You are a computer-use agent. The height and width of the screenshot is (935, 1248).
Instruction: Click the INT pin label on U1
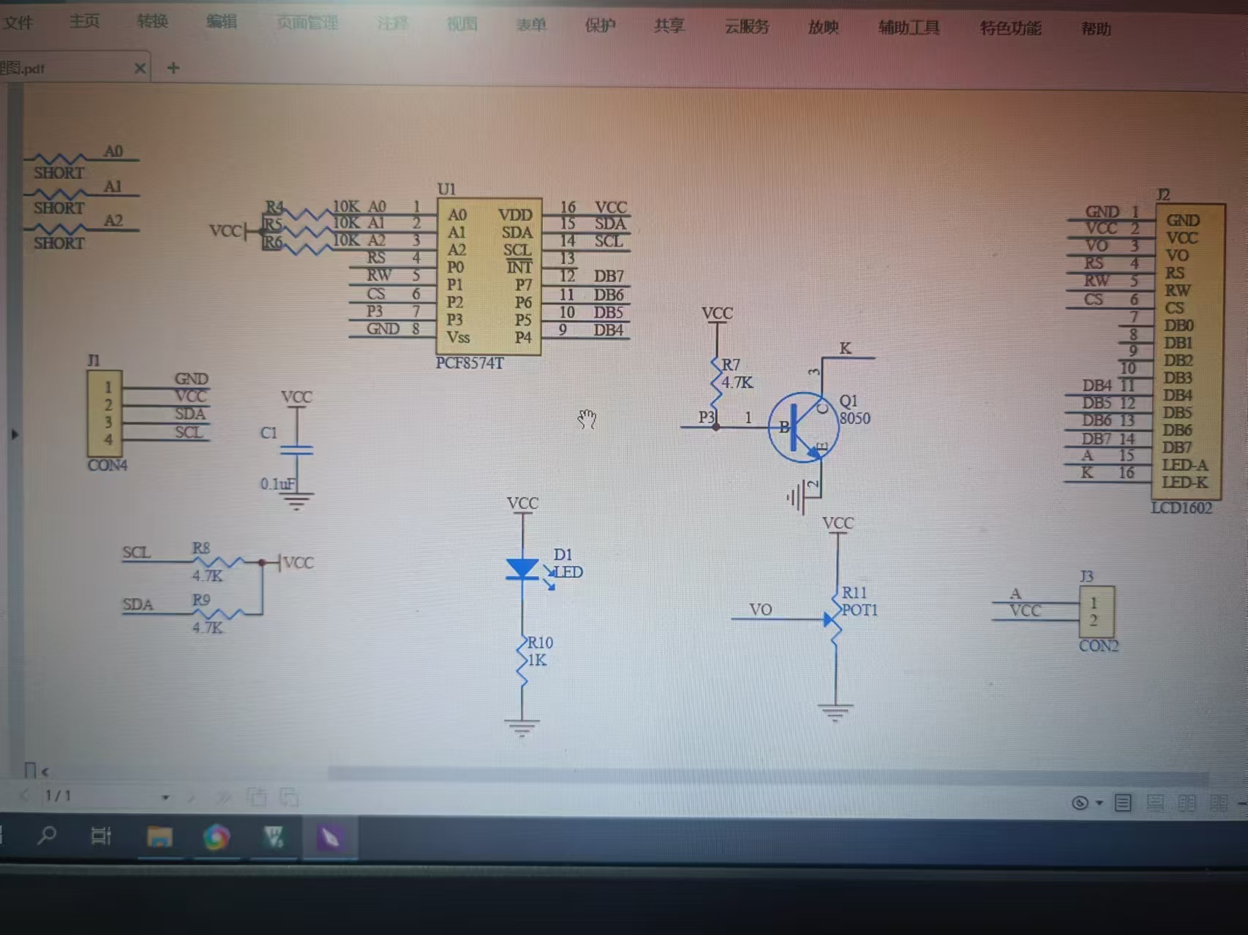(x=519, y=268)
